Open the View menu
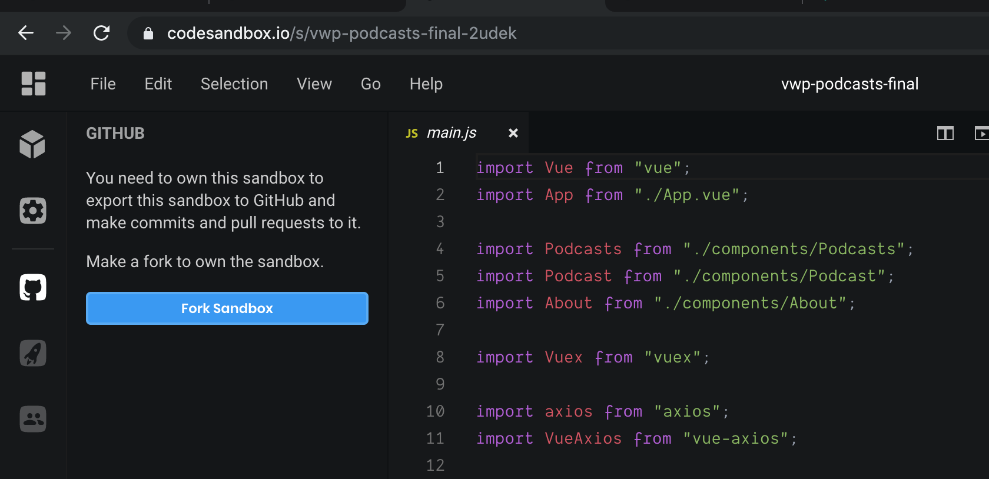This screenshot has width=989, height=479. (x=314, y=84)
